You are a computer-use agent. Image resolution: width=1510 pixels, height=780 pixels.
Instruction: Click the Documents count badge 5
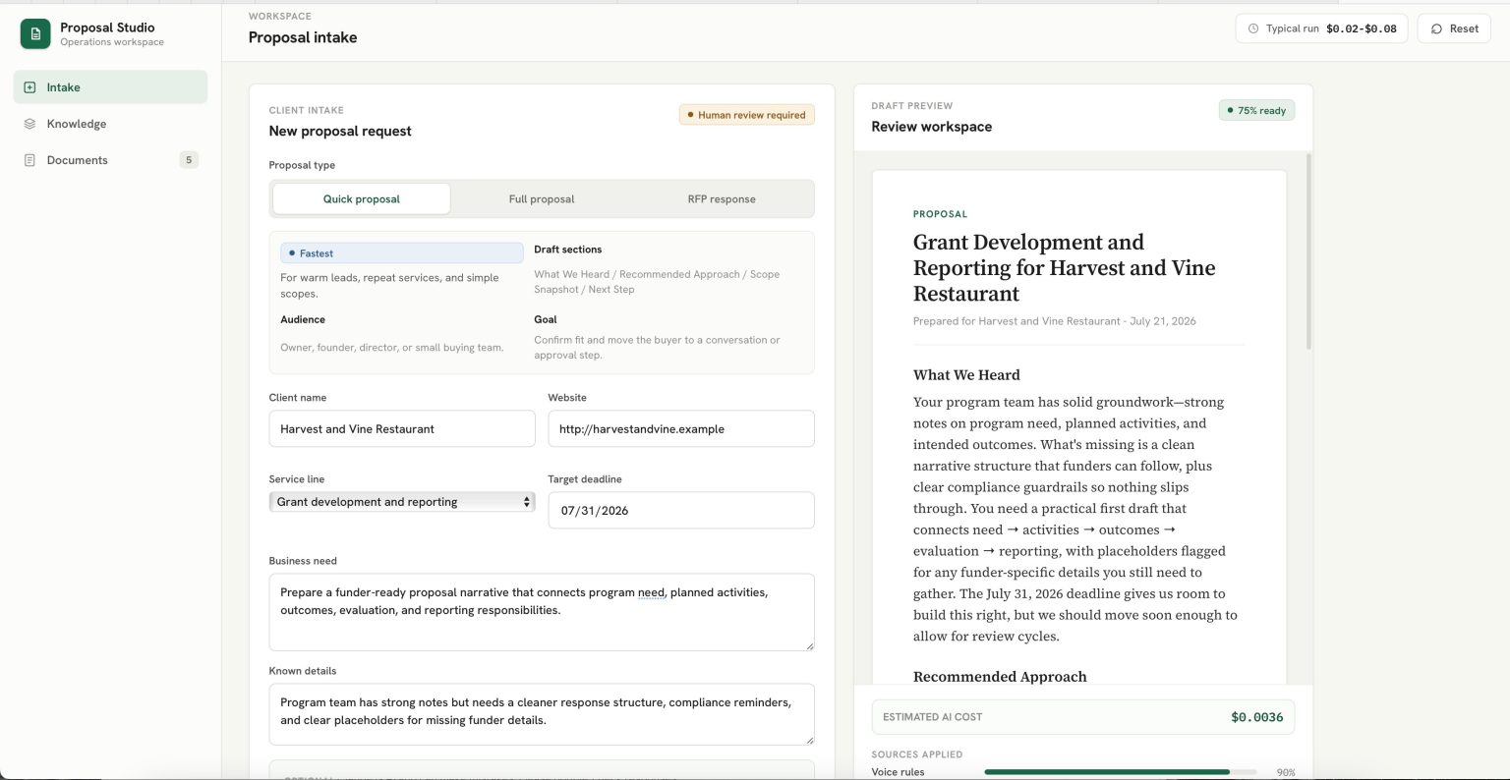(x=189, y=160)
